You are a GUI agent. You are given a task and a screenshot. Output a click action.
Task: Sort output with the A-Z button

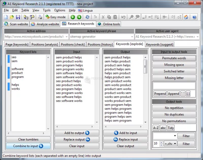156,128
